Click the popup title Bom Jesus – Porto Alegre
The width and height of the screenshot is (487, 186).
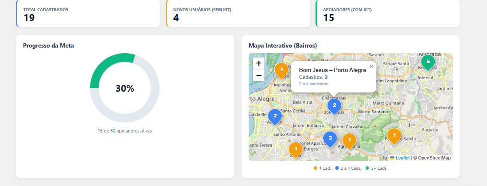coord(332,70)
